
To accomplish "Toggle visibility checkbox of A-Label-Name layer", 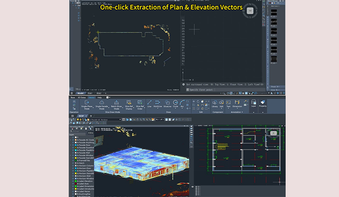I will click(73, 192).
